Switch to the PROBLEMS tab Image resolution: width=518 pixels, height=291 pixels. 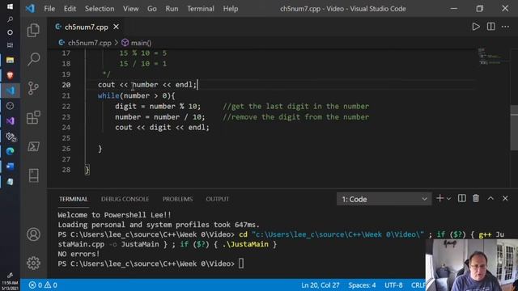pyautogui.click(x=177, y=199)
